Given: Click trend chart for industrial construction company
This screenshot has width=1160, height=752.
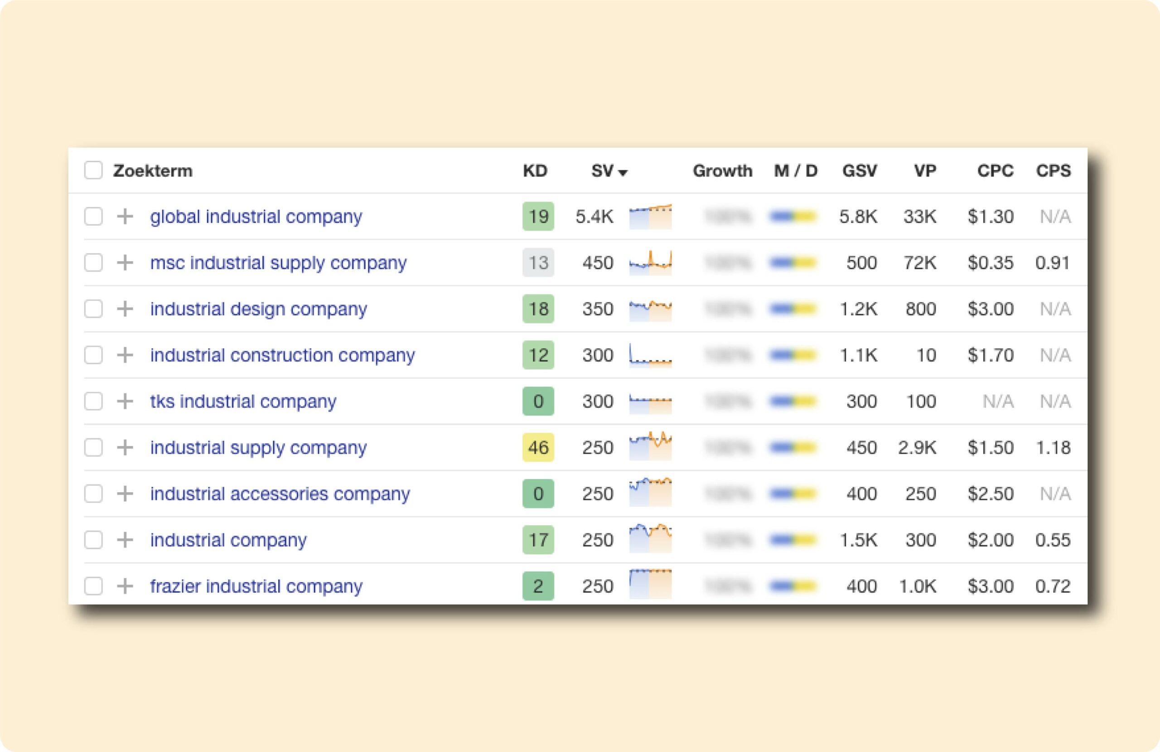Looking at the screenshot, I should pos(650,355).
